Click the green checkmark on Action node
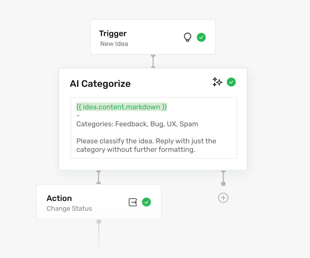 coord(146,202)
